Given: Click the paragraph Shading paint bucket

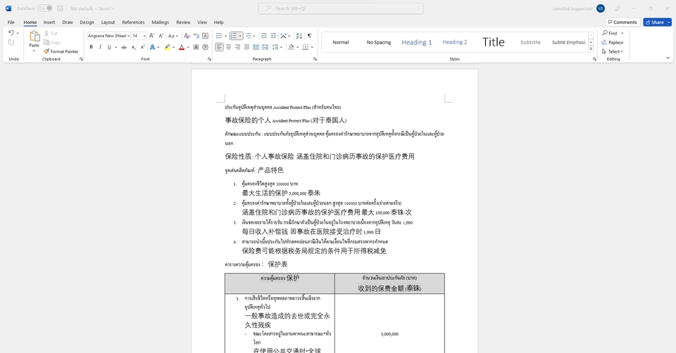Looking at the screenshot, I should pyautogui.click(x=292, y=47).
